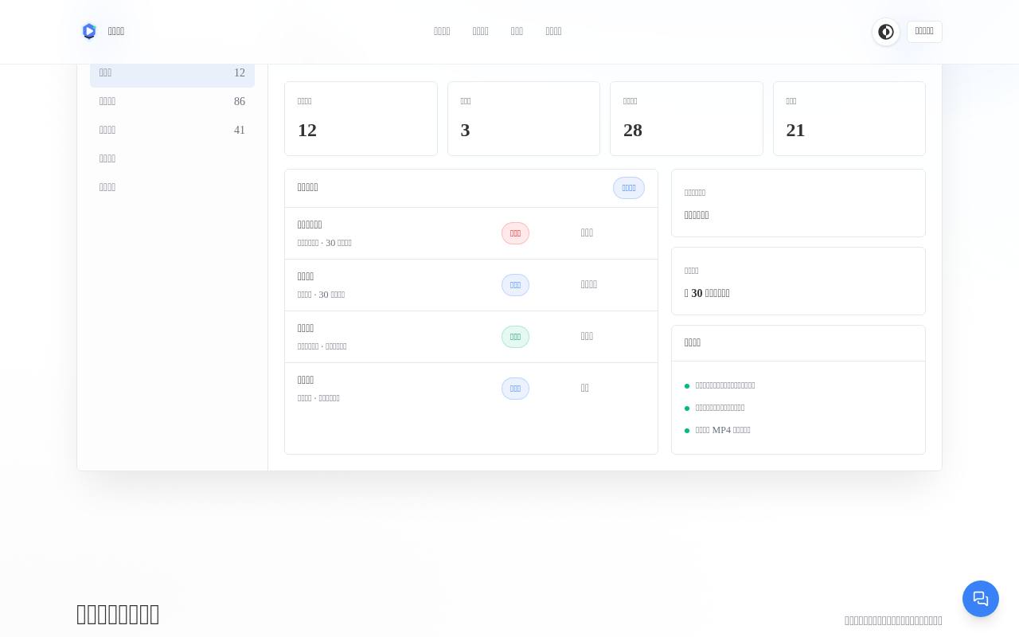Open the sidebar item showing count 86
1019x637 pixels.
[x=172, y=101]
